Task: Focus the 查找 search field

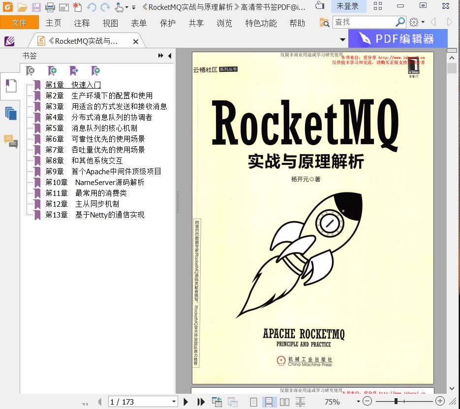Action: point(364,22)
